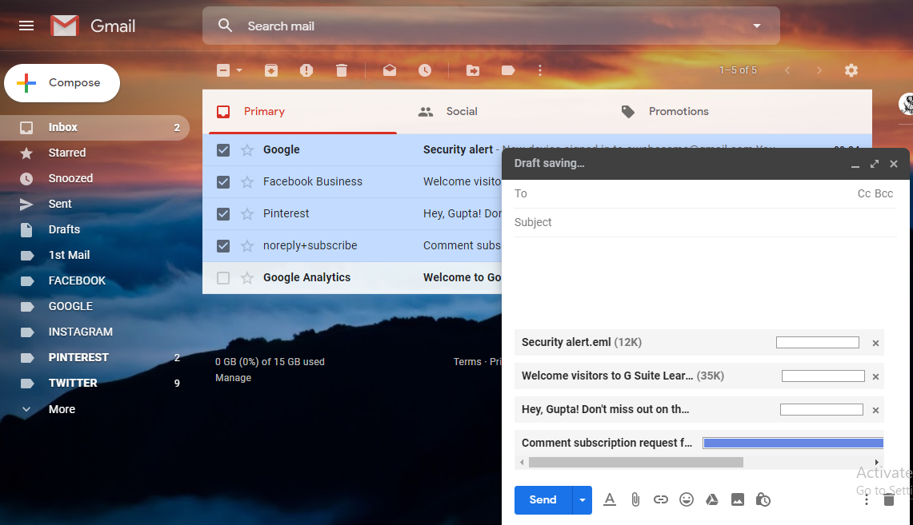Switch to the Promotions tab
This screenshot has width=913, height=525.
[679, 111]
